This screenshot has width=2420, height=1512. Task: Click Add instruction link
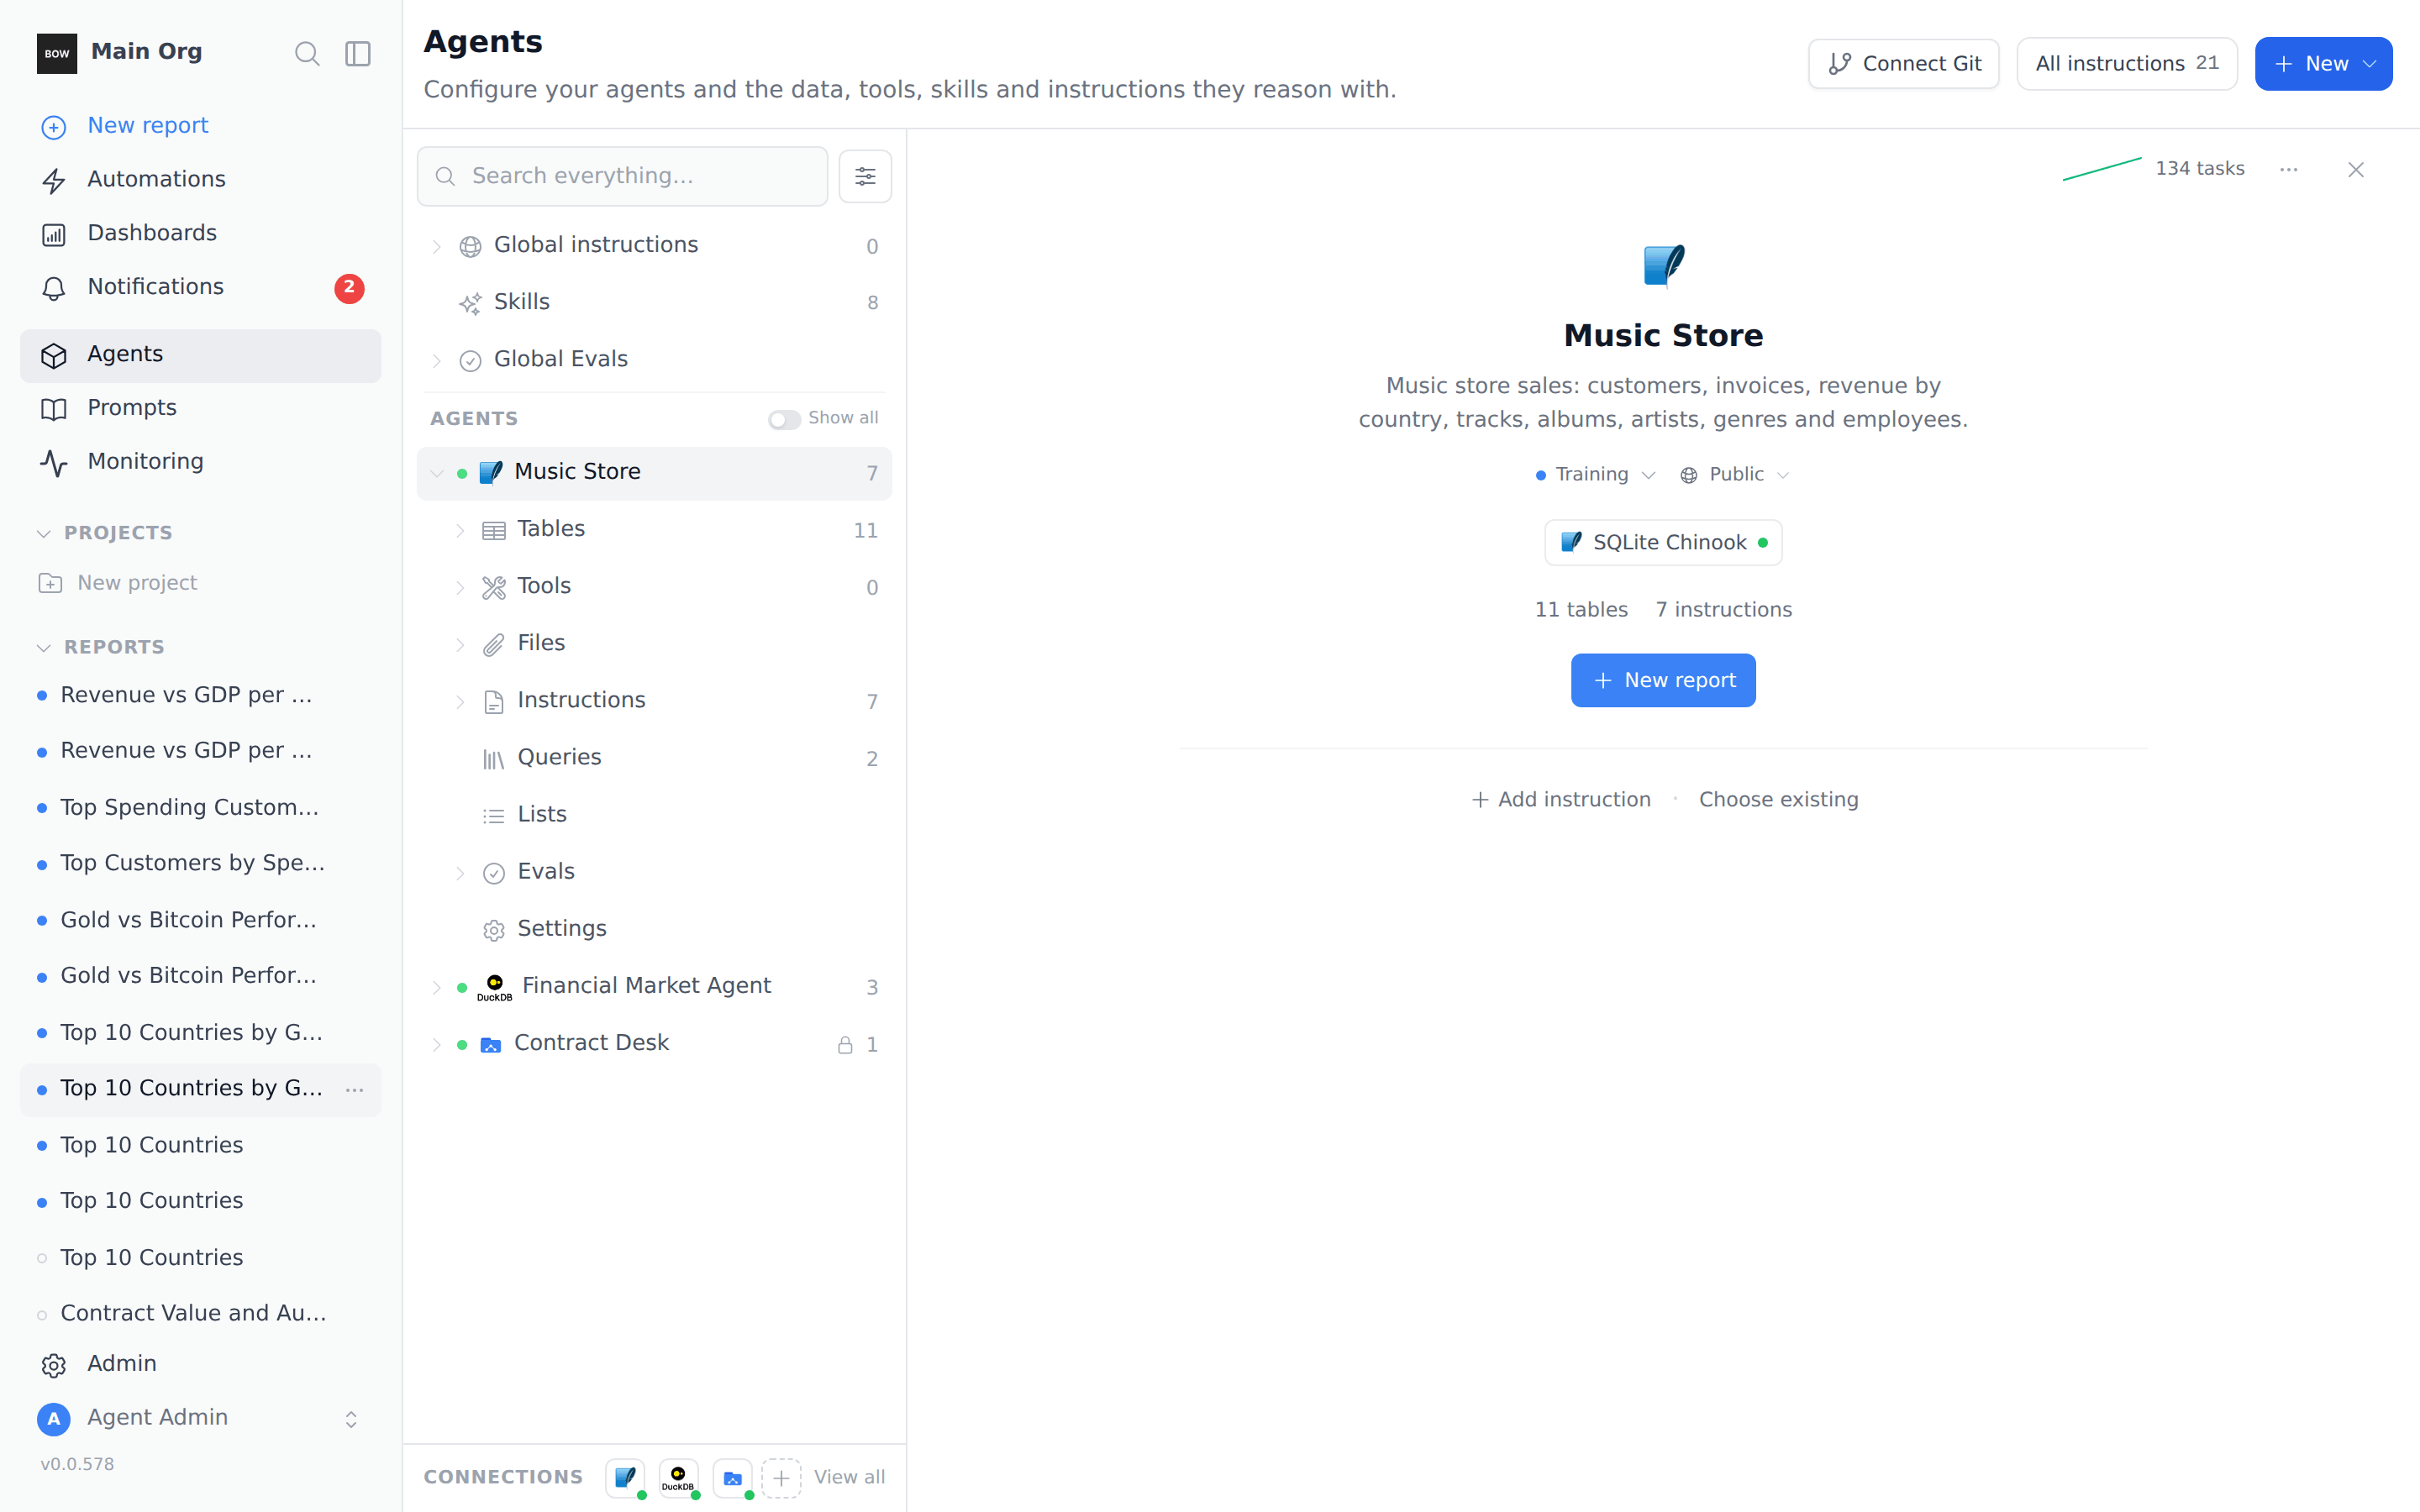[x=1560, y=799]
